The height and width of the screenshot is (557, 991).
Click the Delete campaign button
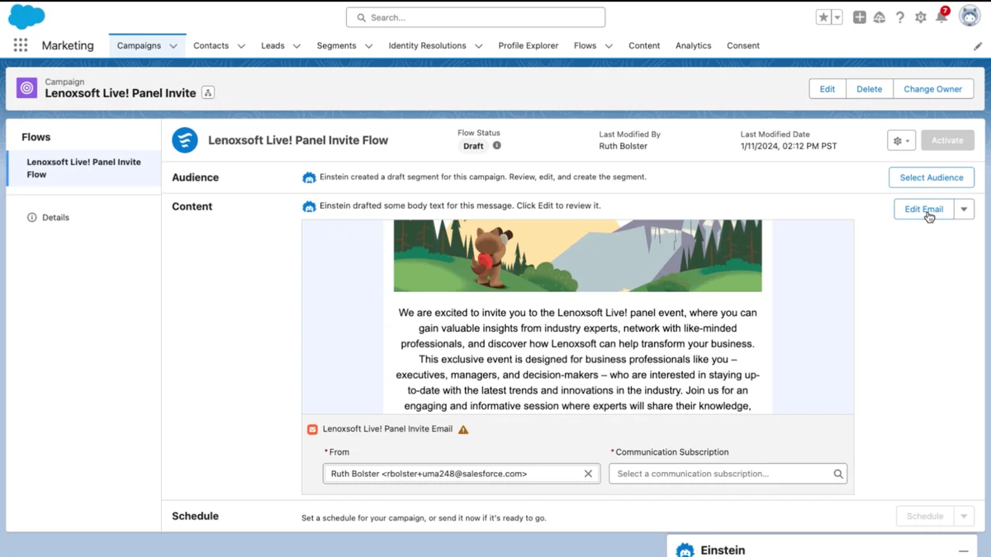click(x=869, y=89)
